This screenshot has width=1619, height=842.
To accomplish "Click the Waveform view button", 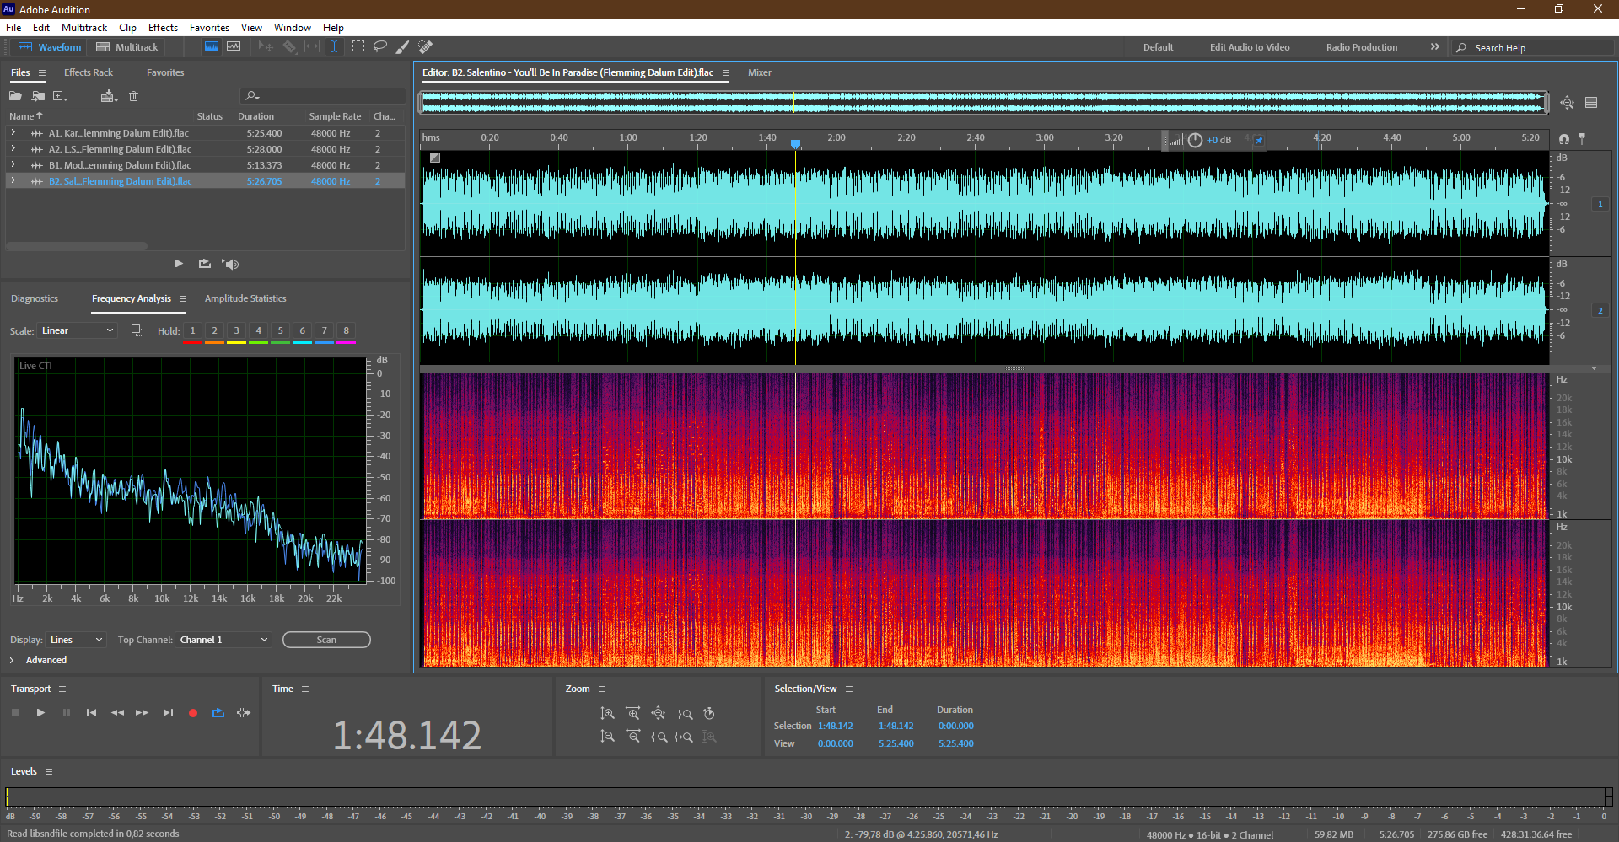I will click(x=51, y=47).
